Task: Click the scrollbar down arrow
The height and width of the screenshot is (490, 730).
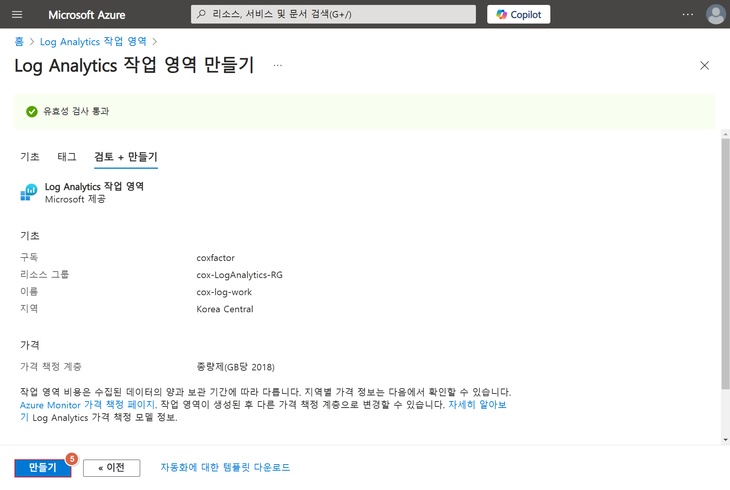Action: coord(725,440)
